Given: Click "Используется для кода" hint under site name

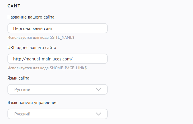Looking at the screenshot, I should click(28, 37).
